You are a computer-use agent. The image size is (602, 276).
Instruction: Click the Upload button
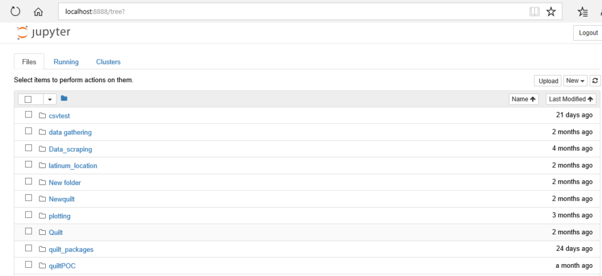(x=548, y=80)
